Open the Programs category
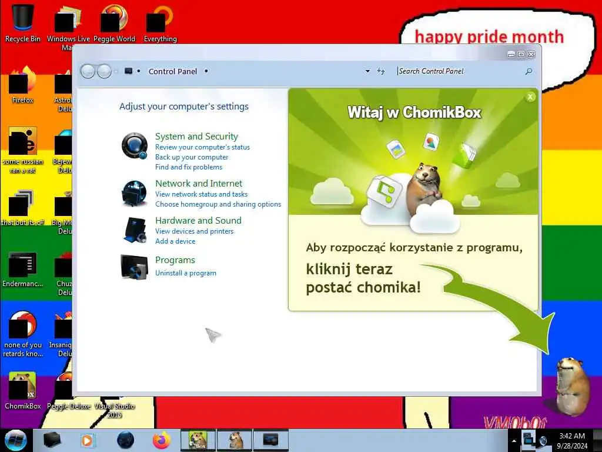Viewport: 602px width, 452px height. (x=175, y=260)
